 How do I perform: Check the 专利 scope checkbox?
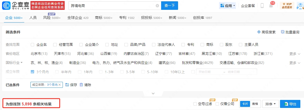(183, 45)
